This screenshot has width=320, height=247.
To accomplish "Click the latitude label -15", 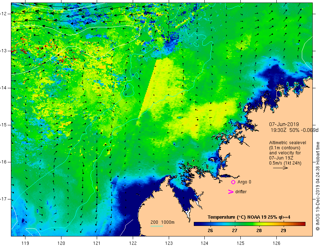I will pos(4,125).
